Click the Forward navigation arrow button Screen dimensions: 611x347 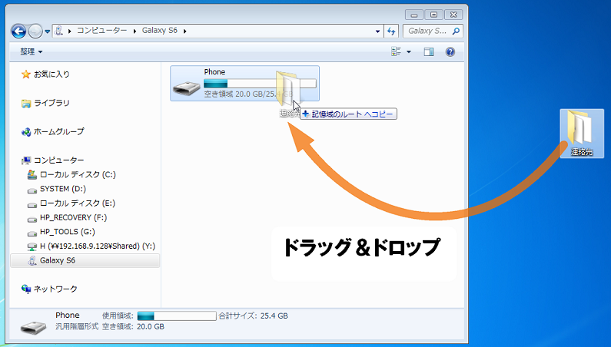tap(35, 31)
